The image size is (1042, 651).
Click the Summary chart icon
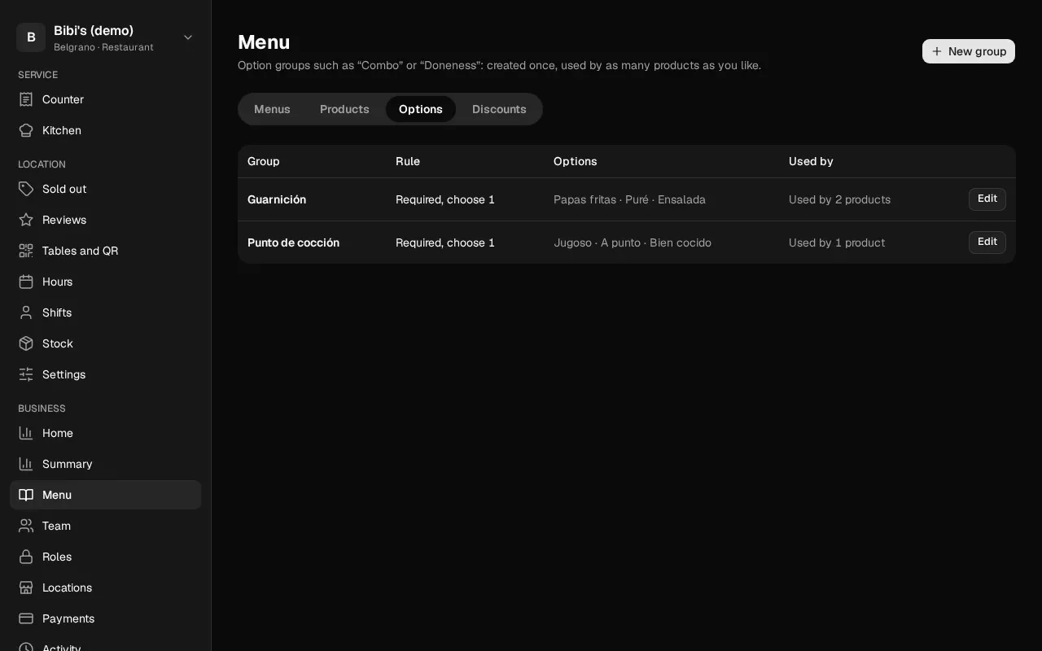pos(26,464)
